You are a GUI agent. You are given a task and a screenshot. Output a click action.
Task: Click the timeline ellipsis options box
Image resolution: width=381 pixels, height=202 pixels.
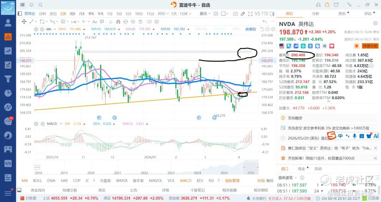tap(37, 167)
